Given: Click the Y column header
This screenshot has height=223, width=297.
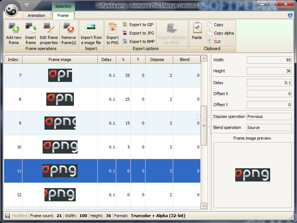Looking at the screenshot, I should click(x=138, y=60).
